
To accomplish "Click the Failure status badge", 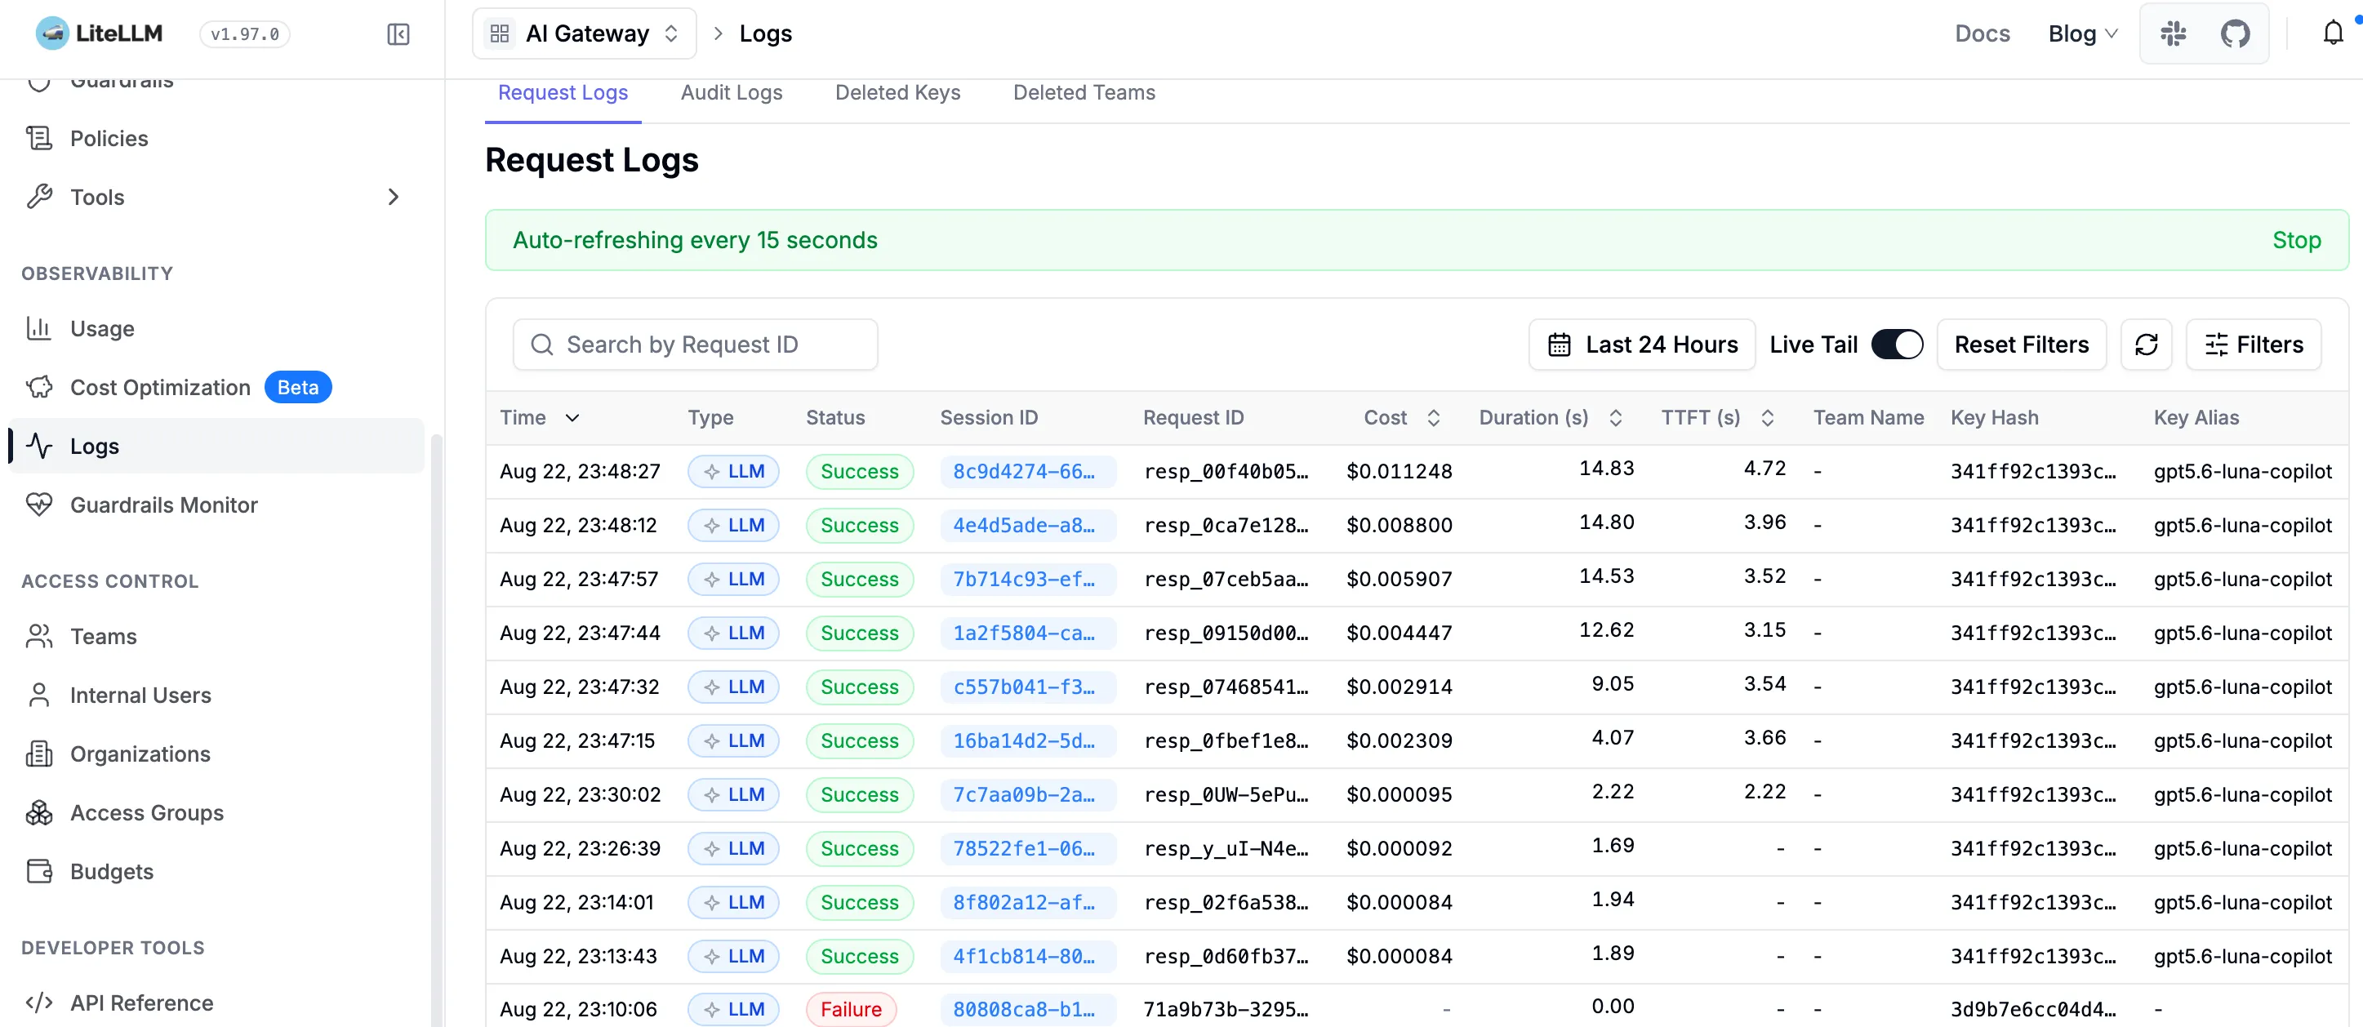I will tap(850, 1010).
